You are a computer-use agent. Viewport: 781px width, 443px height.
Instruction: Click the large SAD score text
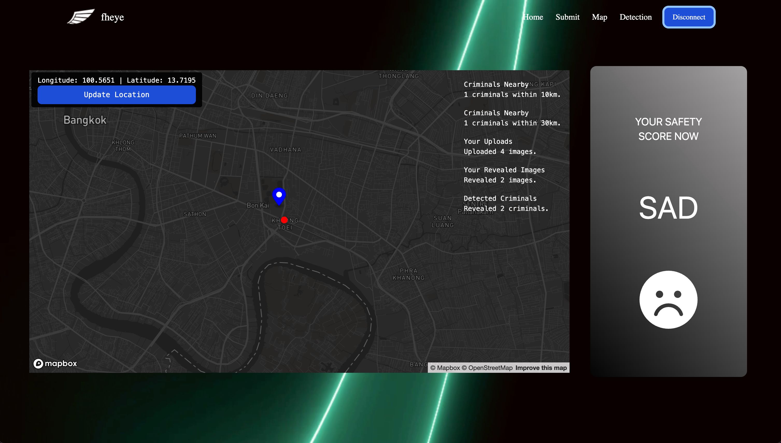pos(669,208)
